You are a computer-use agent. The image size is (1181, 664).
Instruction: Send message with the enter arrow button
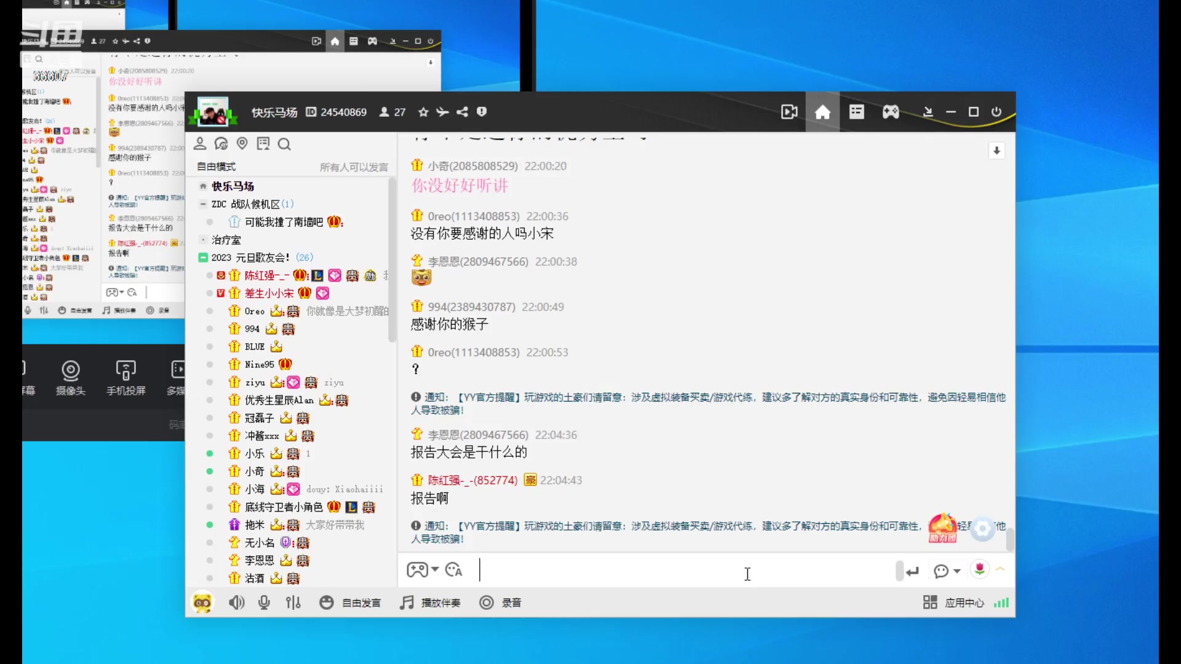[x=912, y=571]
